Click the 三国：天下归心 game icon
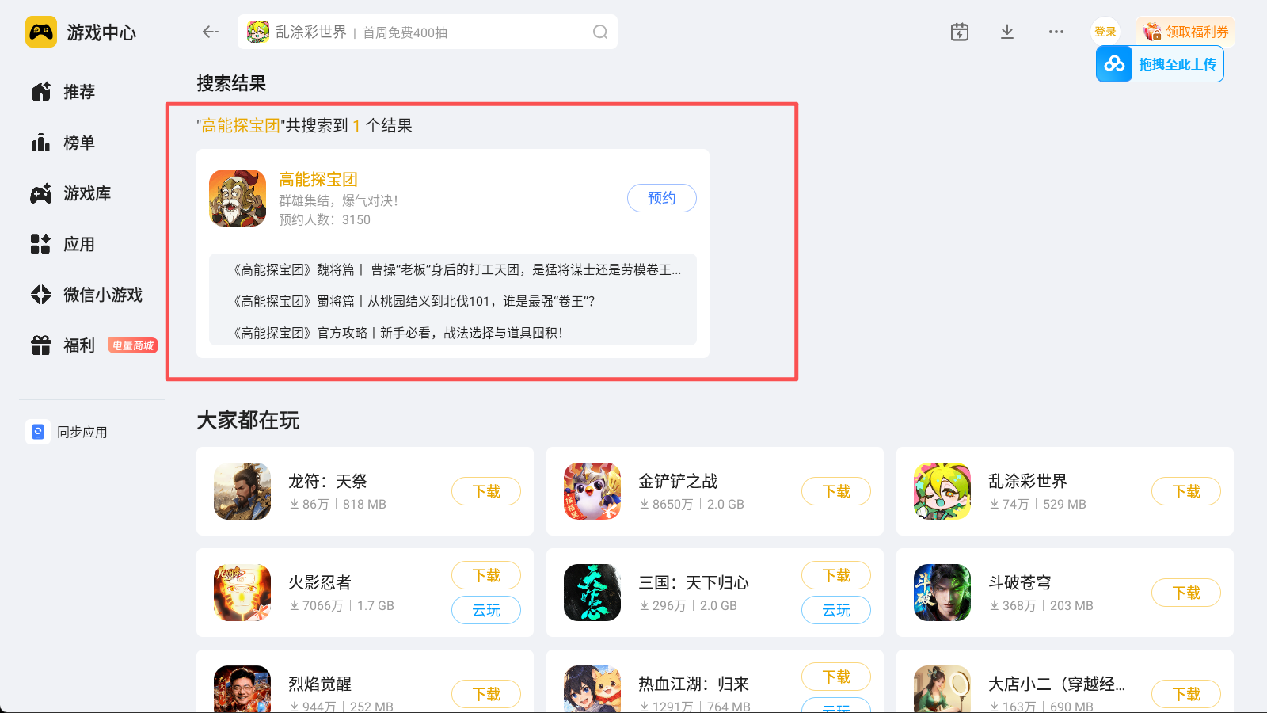 (x=592, y=593)
